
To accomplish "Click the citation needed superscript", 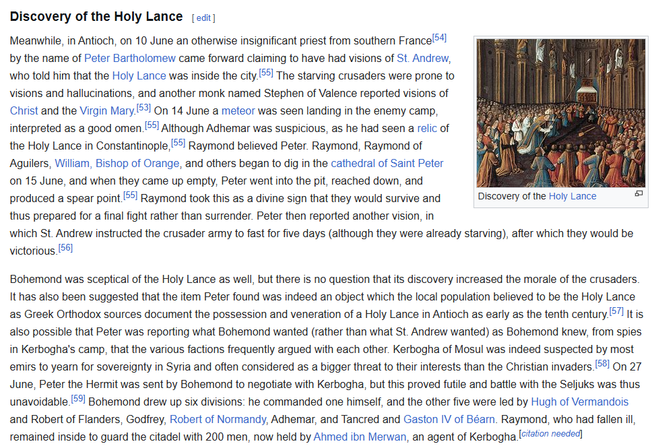I will pos(550,434).
